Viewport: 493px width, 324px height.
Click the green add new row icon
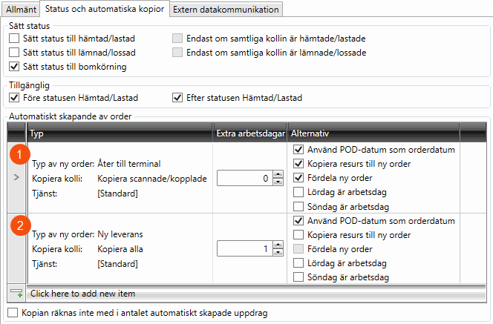coord(16,293)
